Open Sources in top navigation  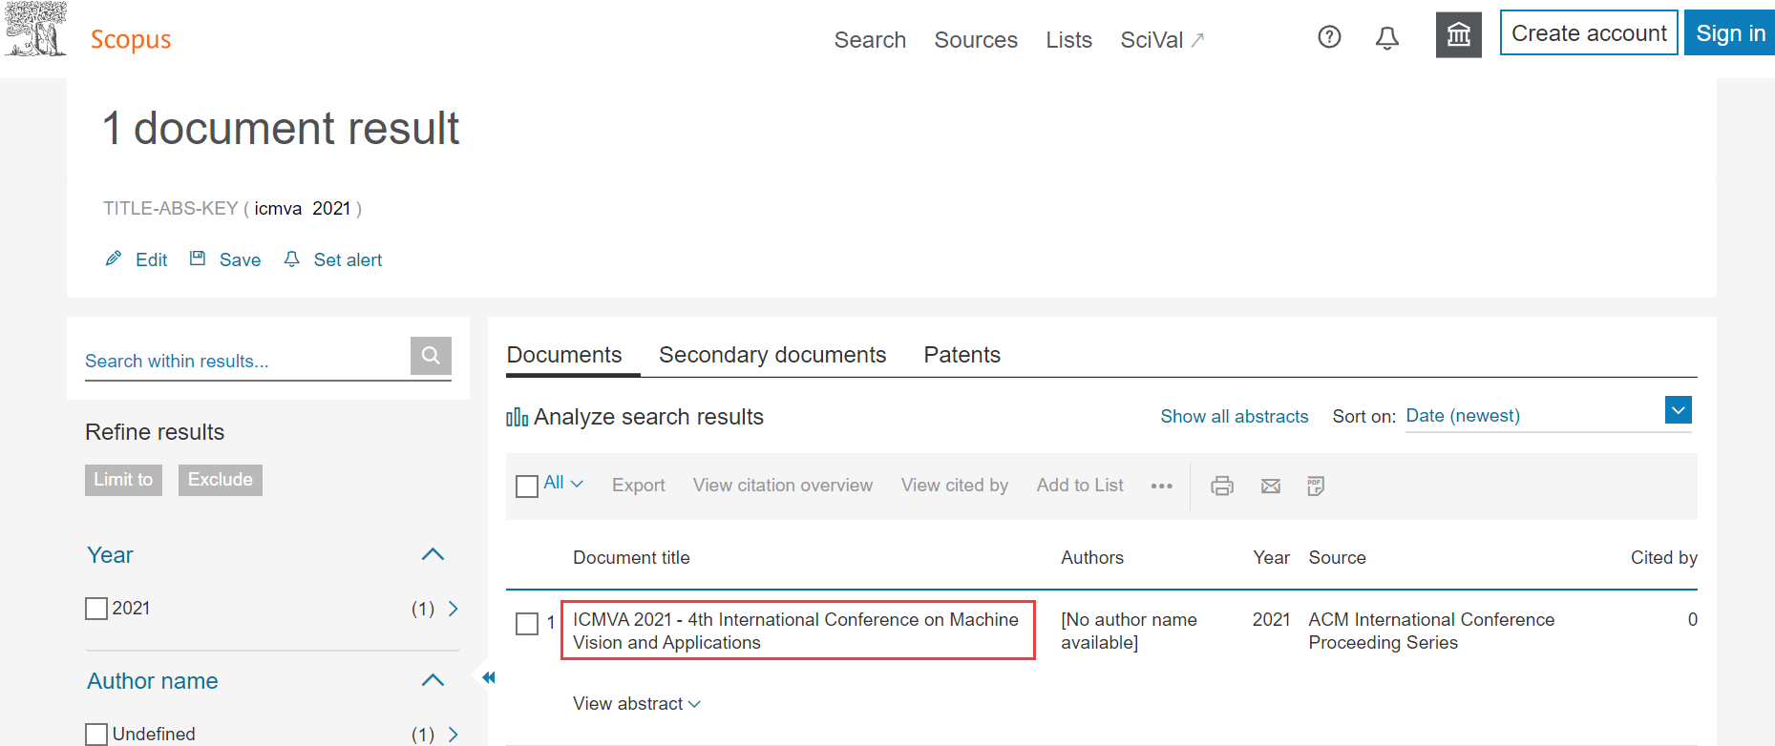(976, 40)
